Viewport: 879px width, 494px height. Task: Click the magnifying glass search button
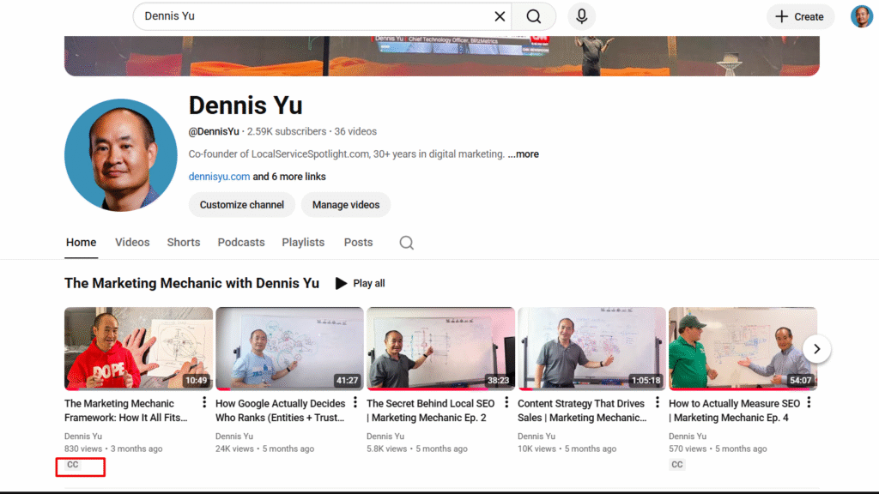(534, 16)
